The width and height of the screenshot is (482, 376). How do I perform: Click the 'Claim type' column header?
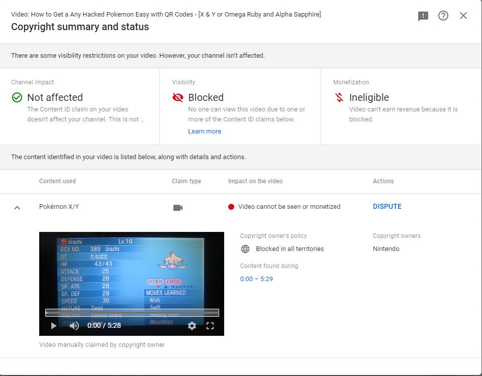click(x=186, y=181)
